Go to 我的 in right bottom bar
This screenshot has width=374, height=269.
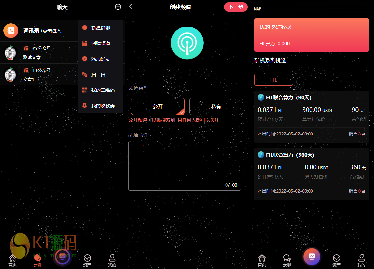click(x=361, y=261)
